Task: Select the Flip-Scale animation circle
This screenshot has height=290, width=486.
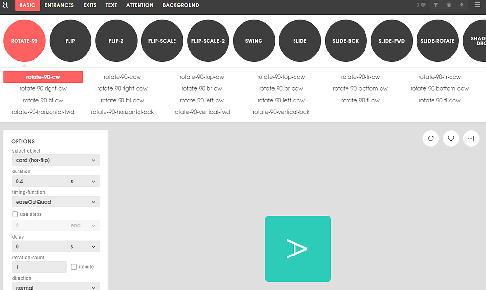Action: pos(162,41)
